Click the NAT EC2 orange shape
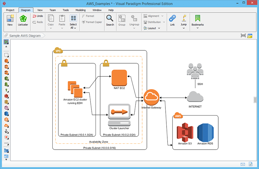Screen dimensions: 259x169 [119, 78]
